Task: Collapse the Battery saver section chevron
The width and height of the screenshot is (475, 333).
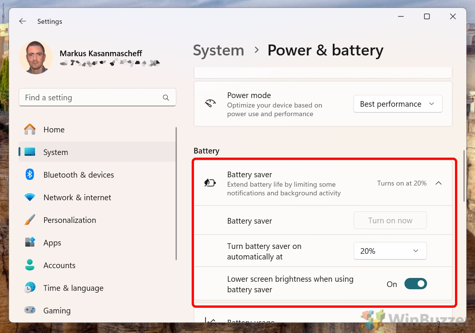Action: click(x=438, y=183)
